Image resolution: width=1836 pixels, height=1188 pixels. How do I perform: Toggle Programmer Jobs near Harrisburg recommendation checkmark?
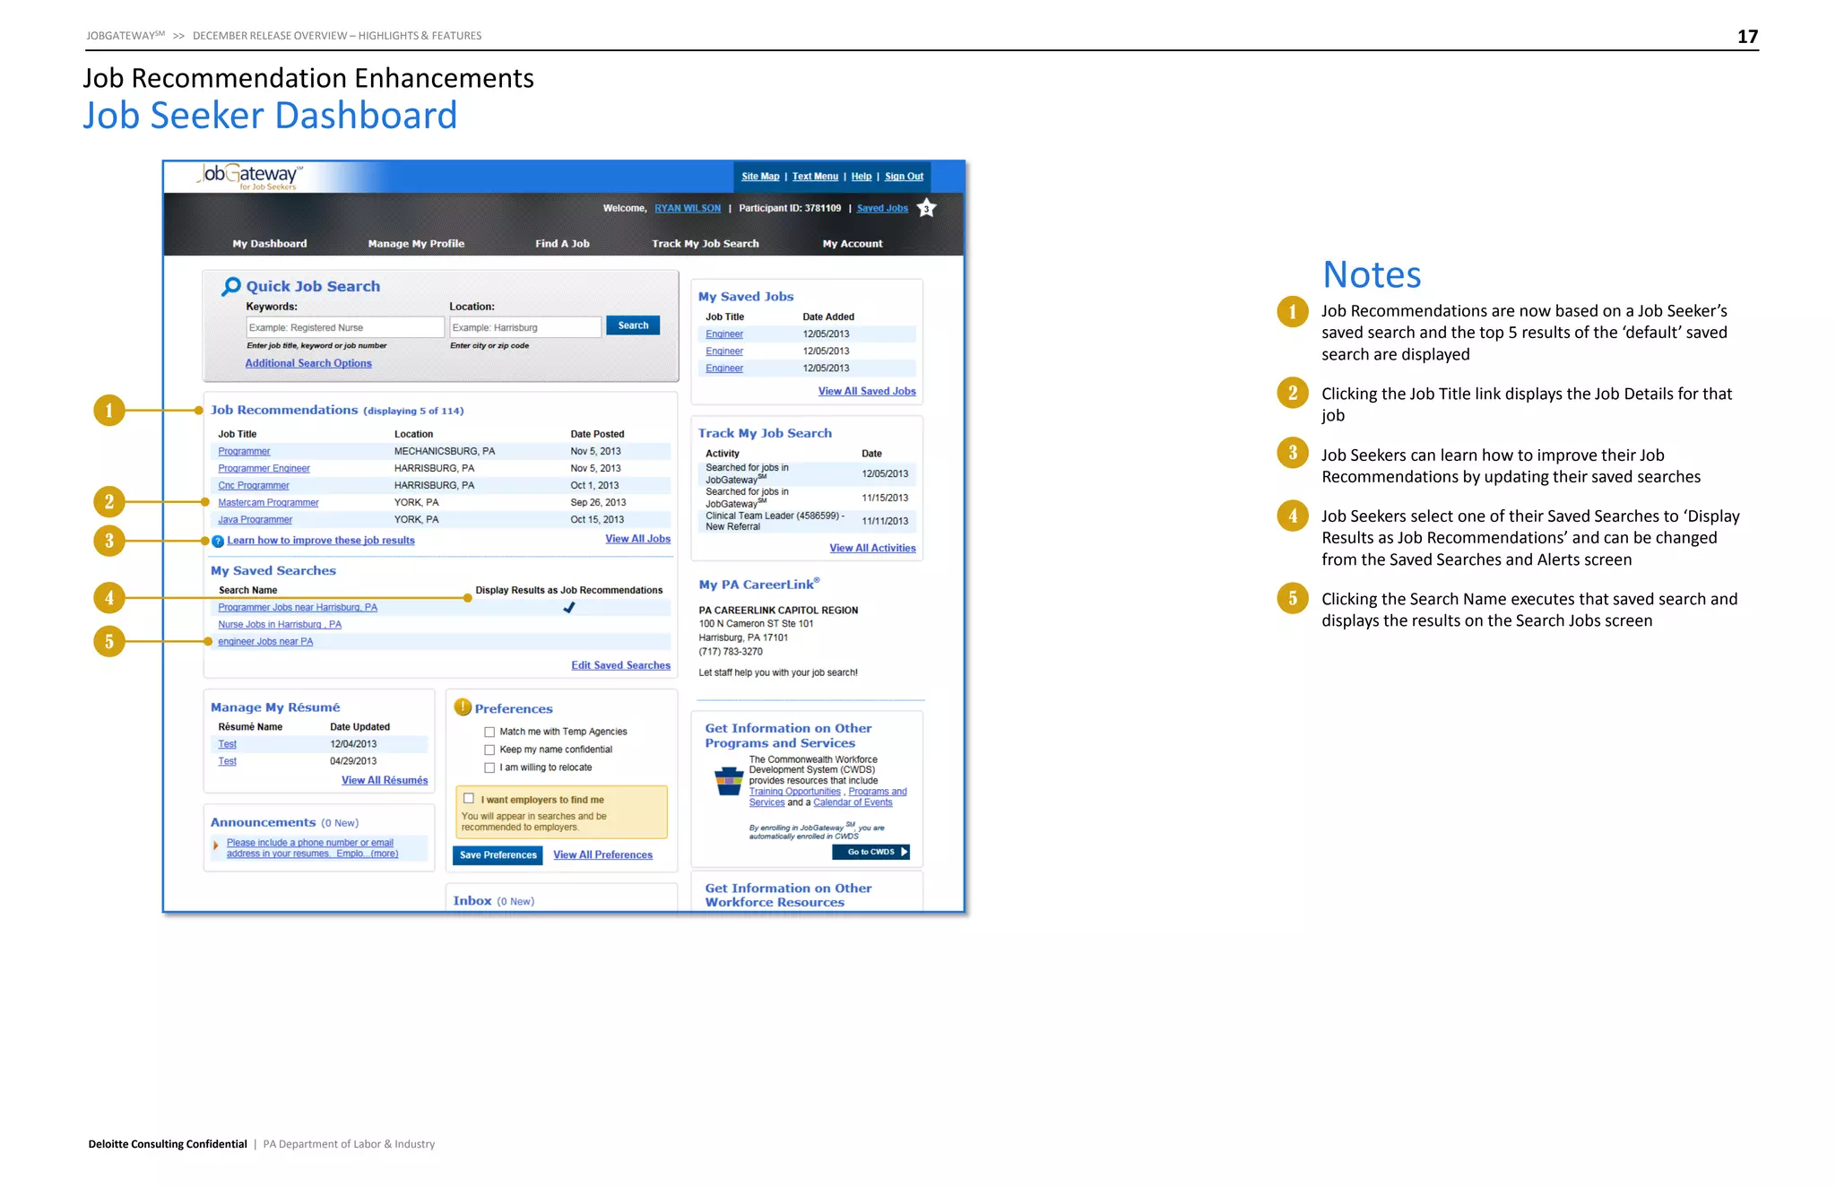tap(568, 607)
